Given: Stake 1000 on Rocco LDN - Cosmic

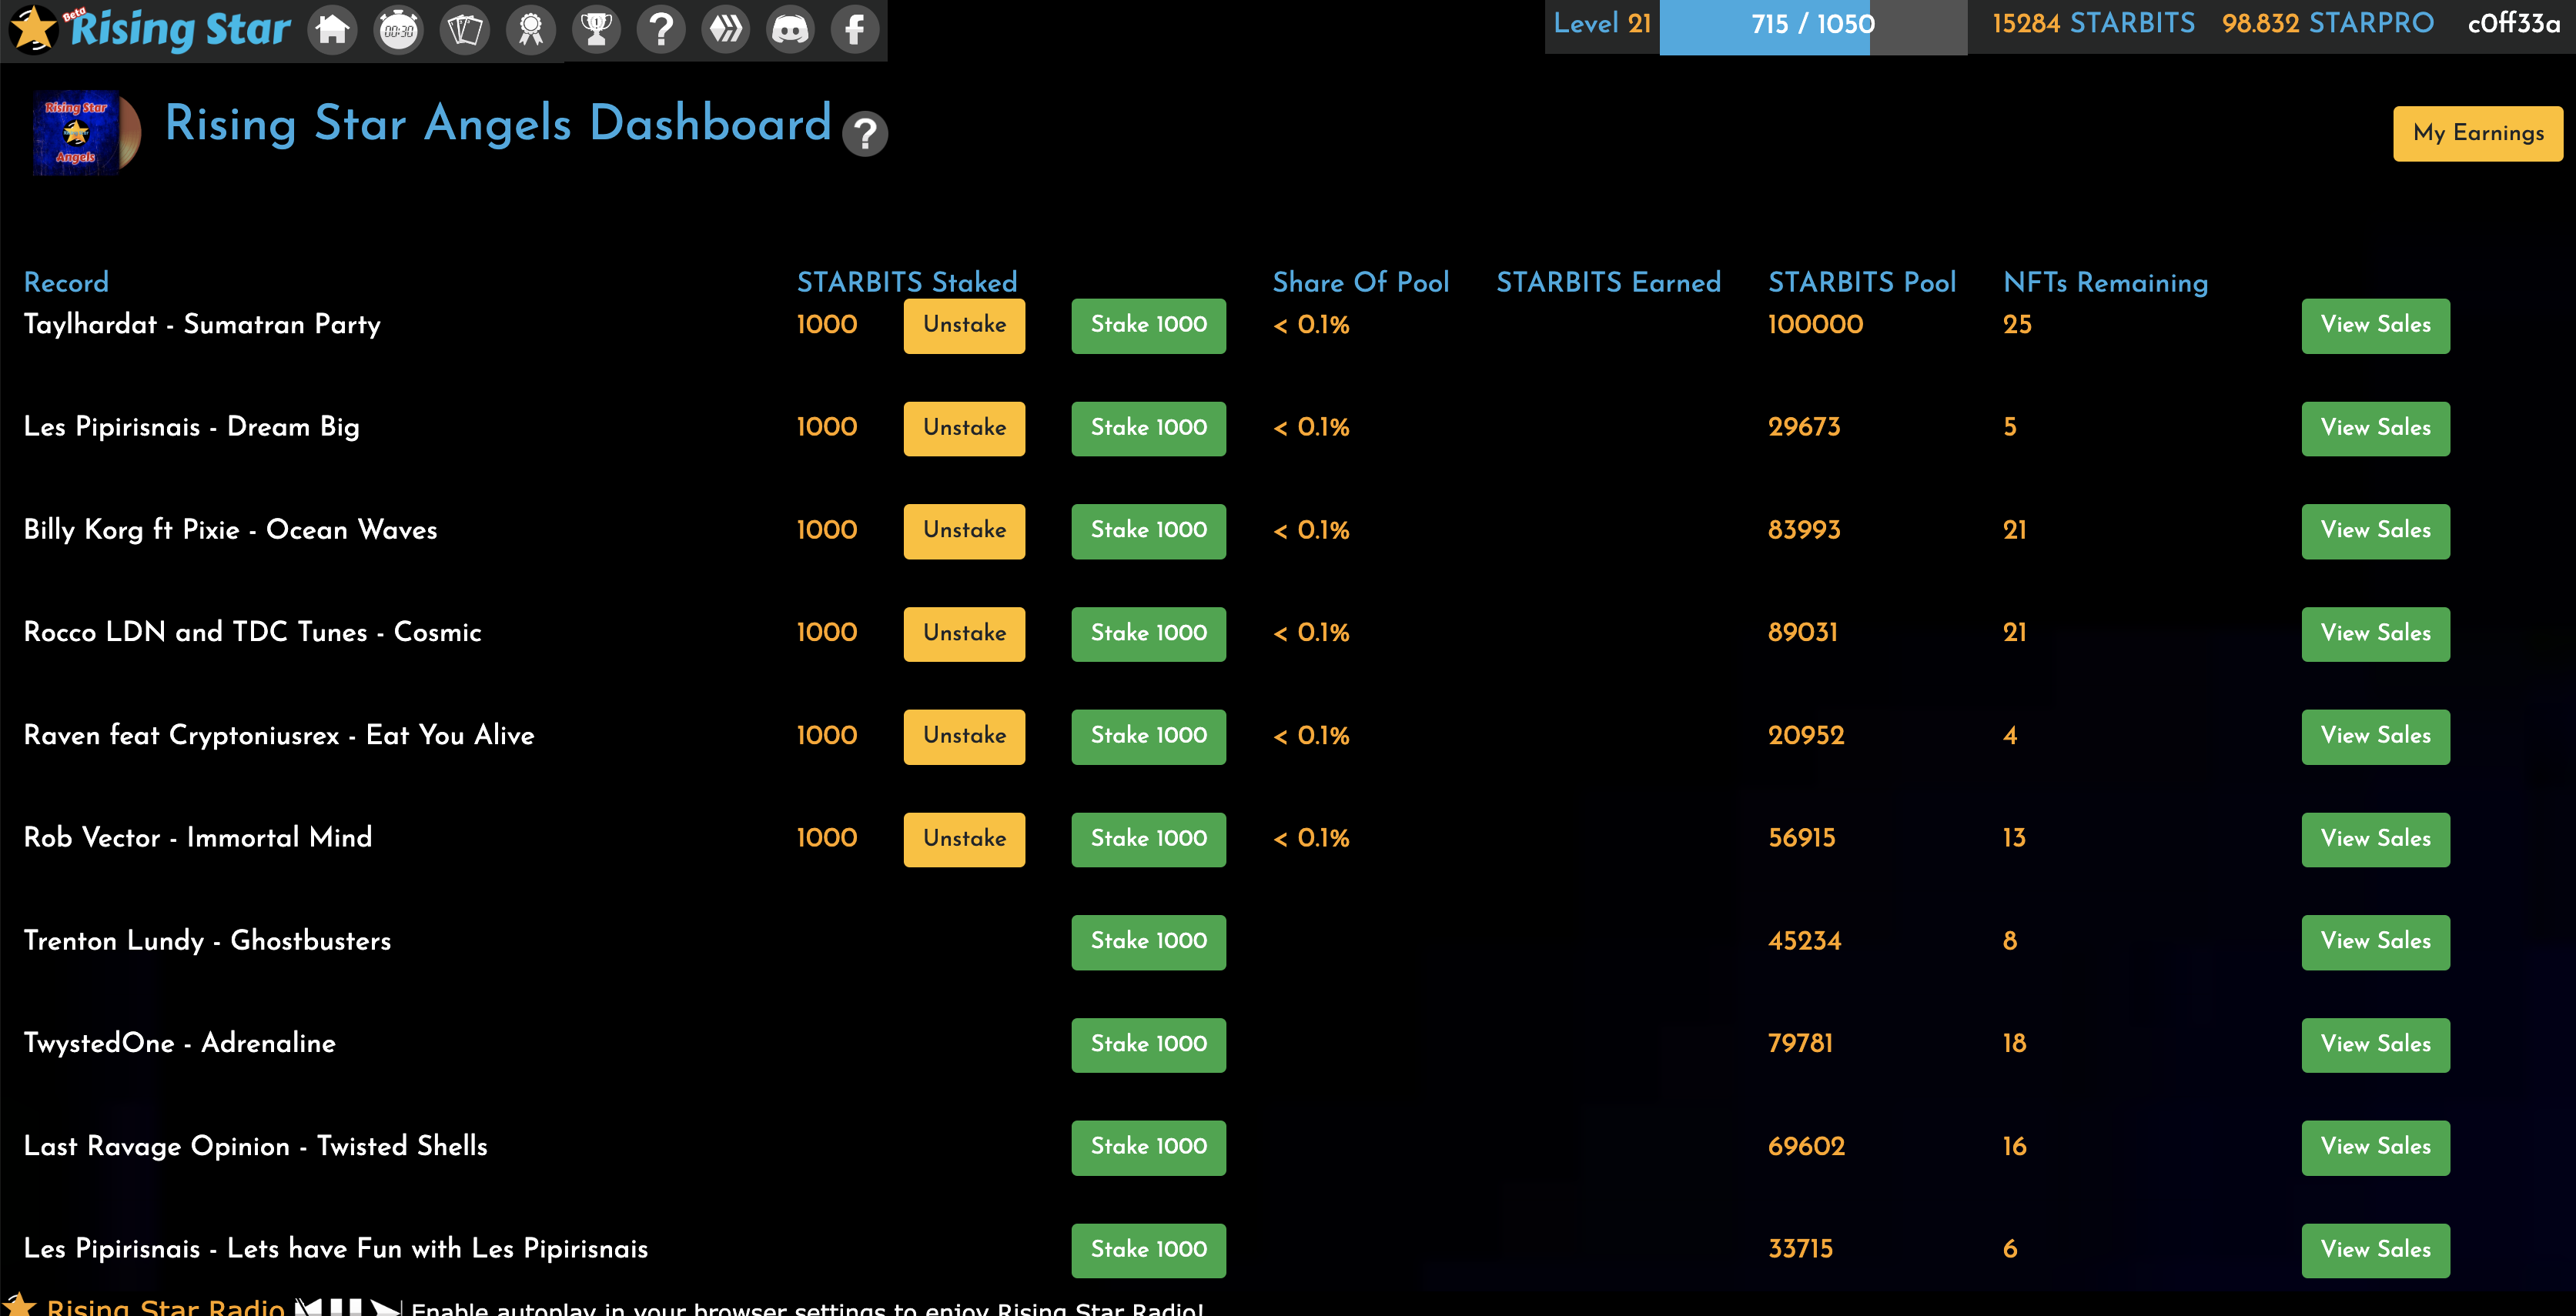Looking at the screenshot, I should 1148,634.
